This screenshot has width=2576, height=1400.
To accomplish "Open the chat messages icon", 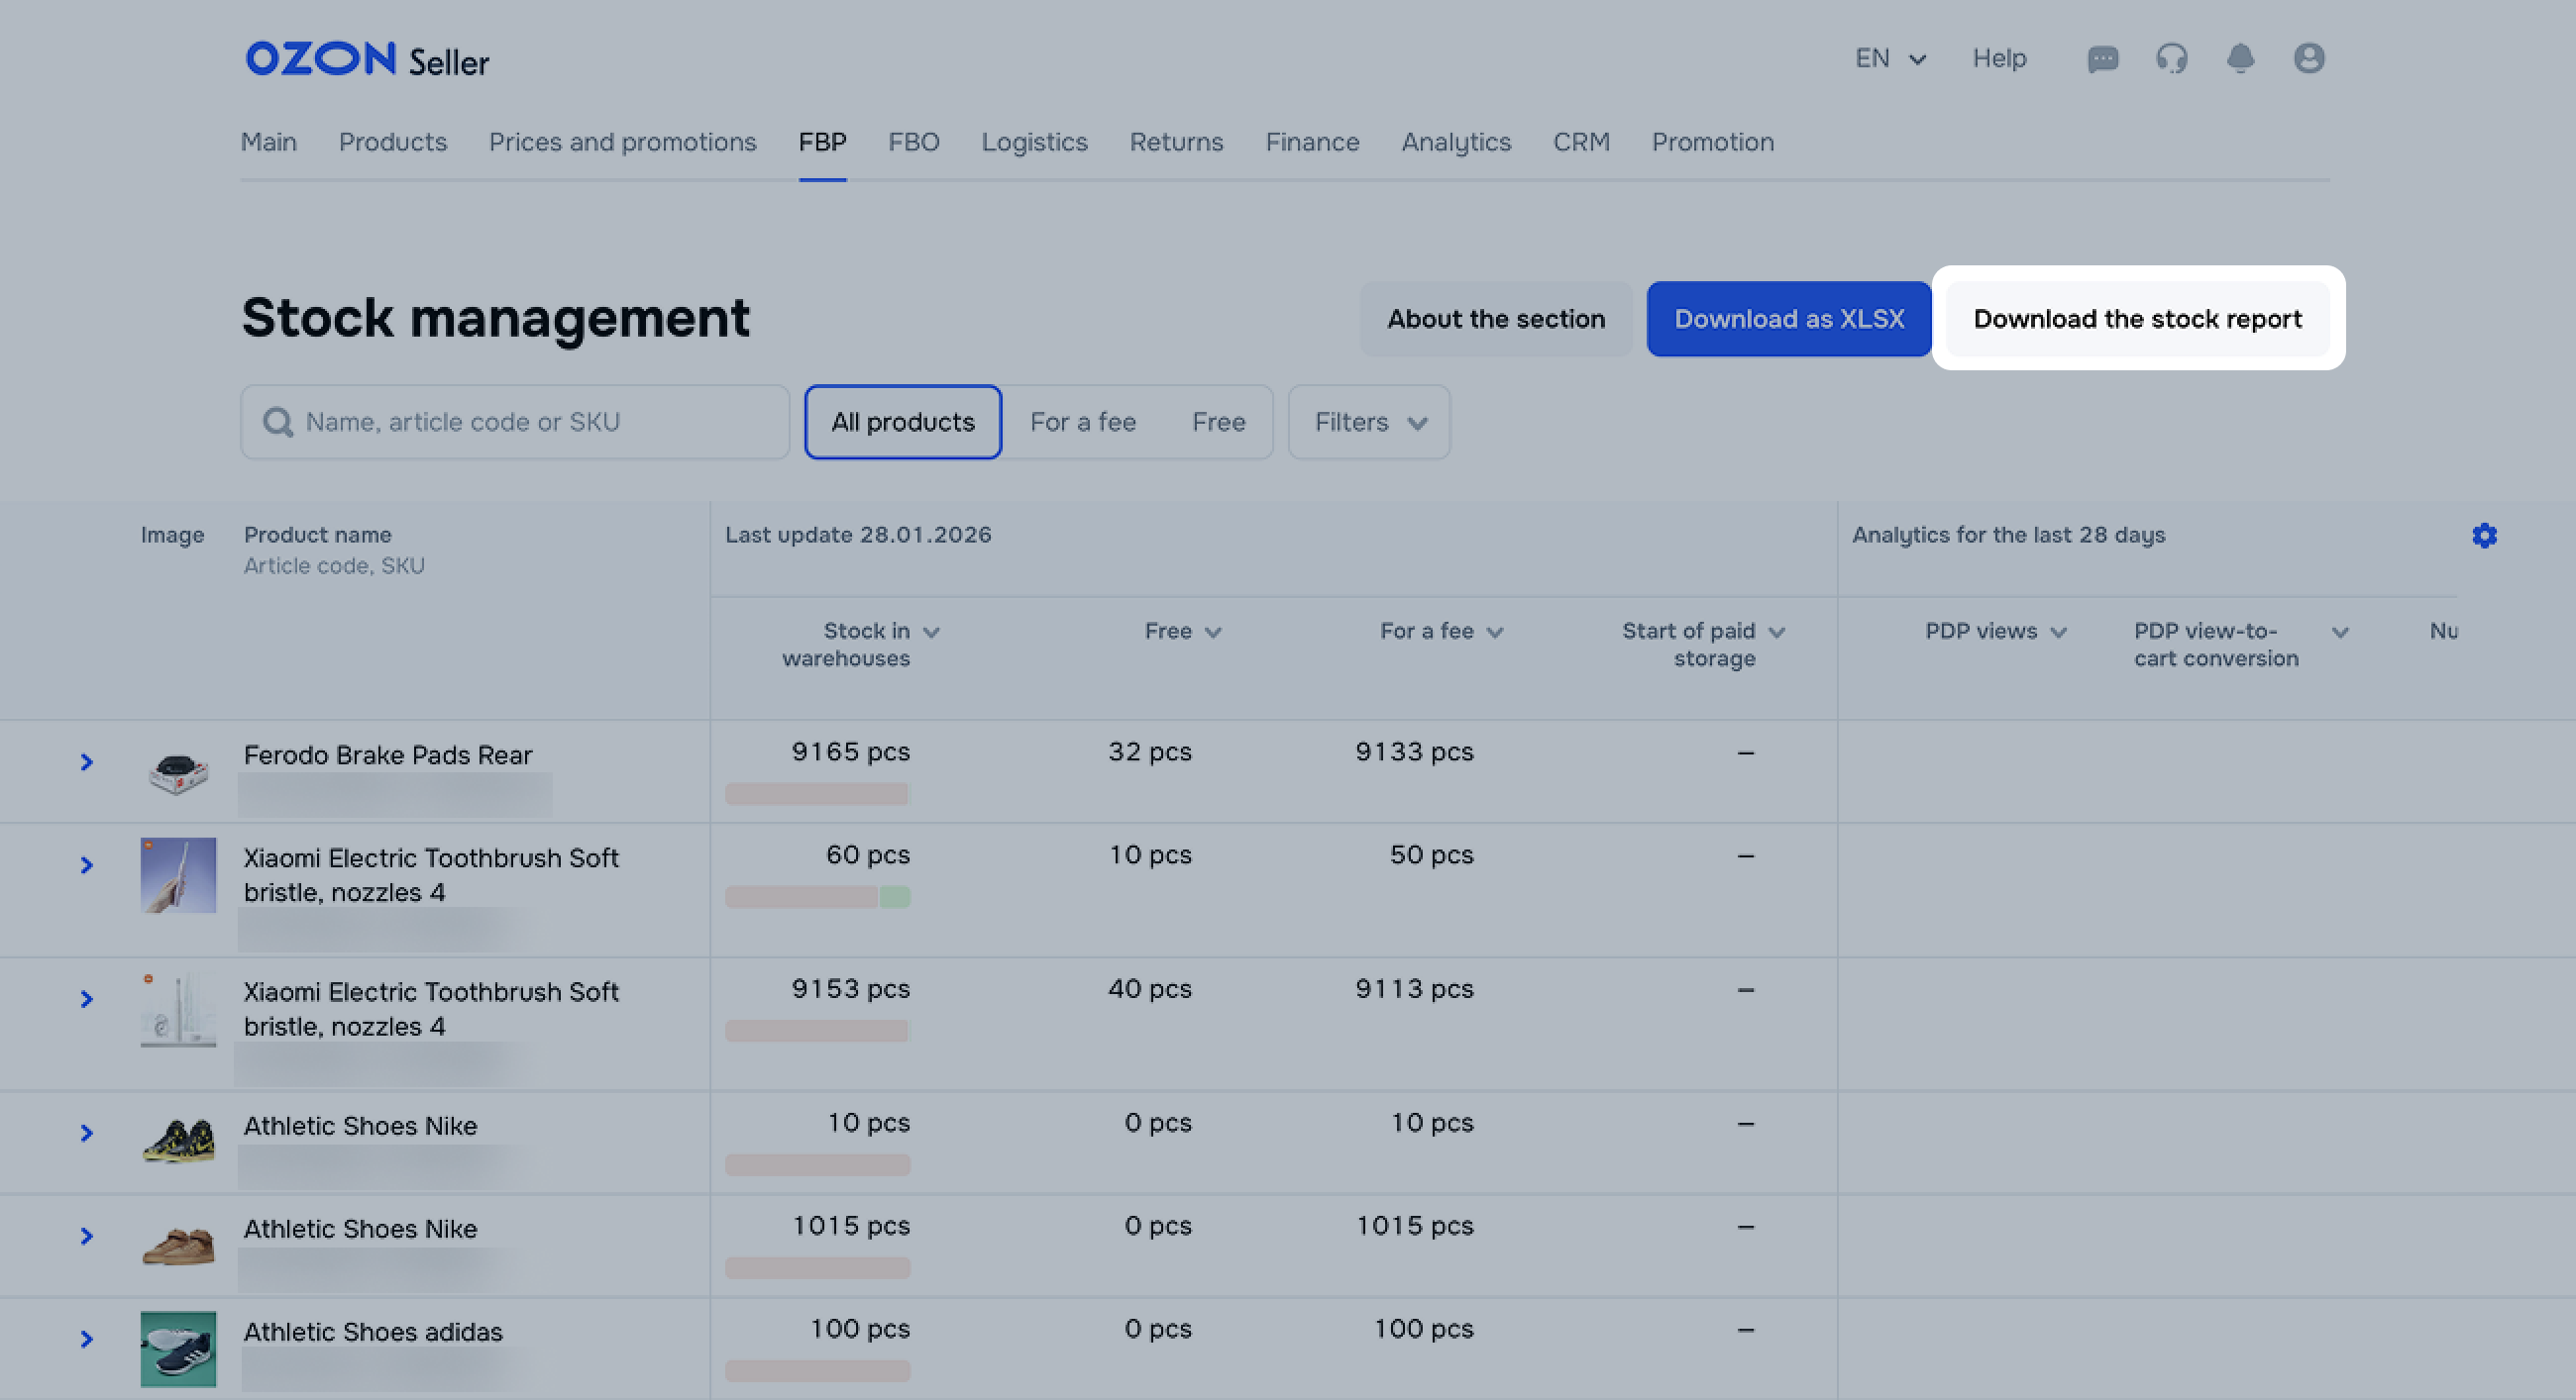I will pos(2102,59).
